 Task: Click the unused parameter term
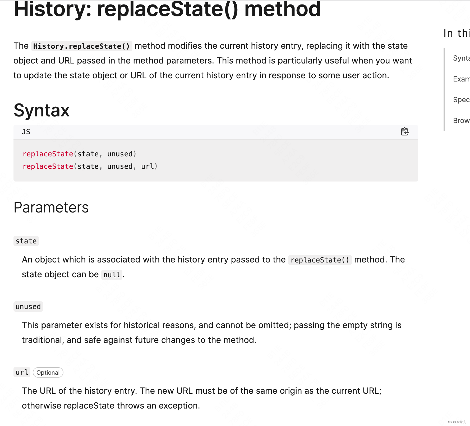(x=28, y=307)
